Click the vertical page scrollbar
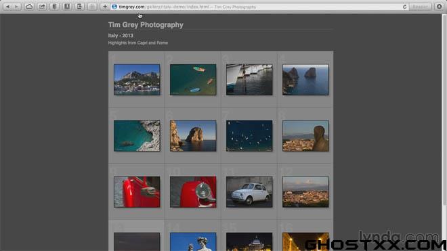This screenshot has width=447, height=251. point(444,110)
